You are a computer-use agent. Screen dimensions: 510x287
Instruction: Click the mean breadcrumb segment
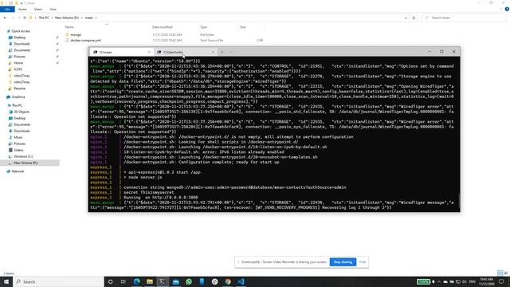tap(88, 18)
